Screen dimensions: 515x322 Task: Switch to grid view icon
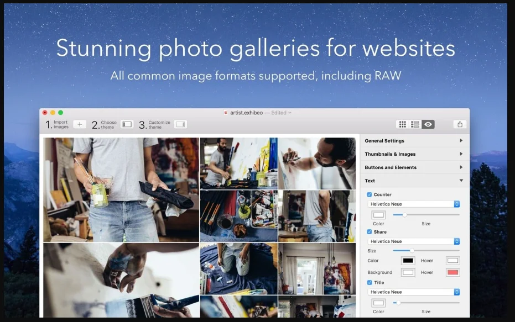pos(402,124)
